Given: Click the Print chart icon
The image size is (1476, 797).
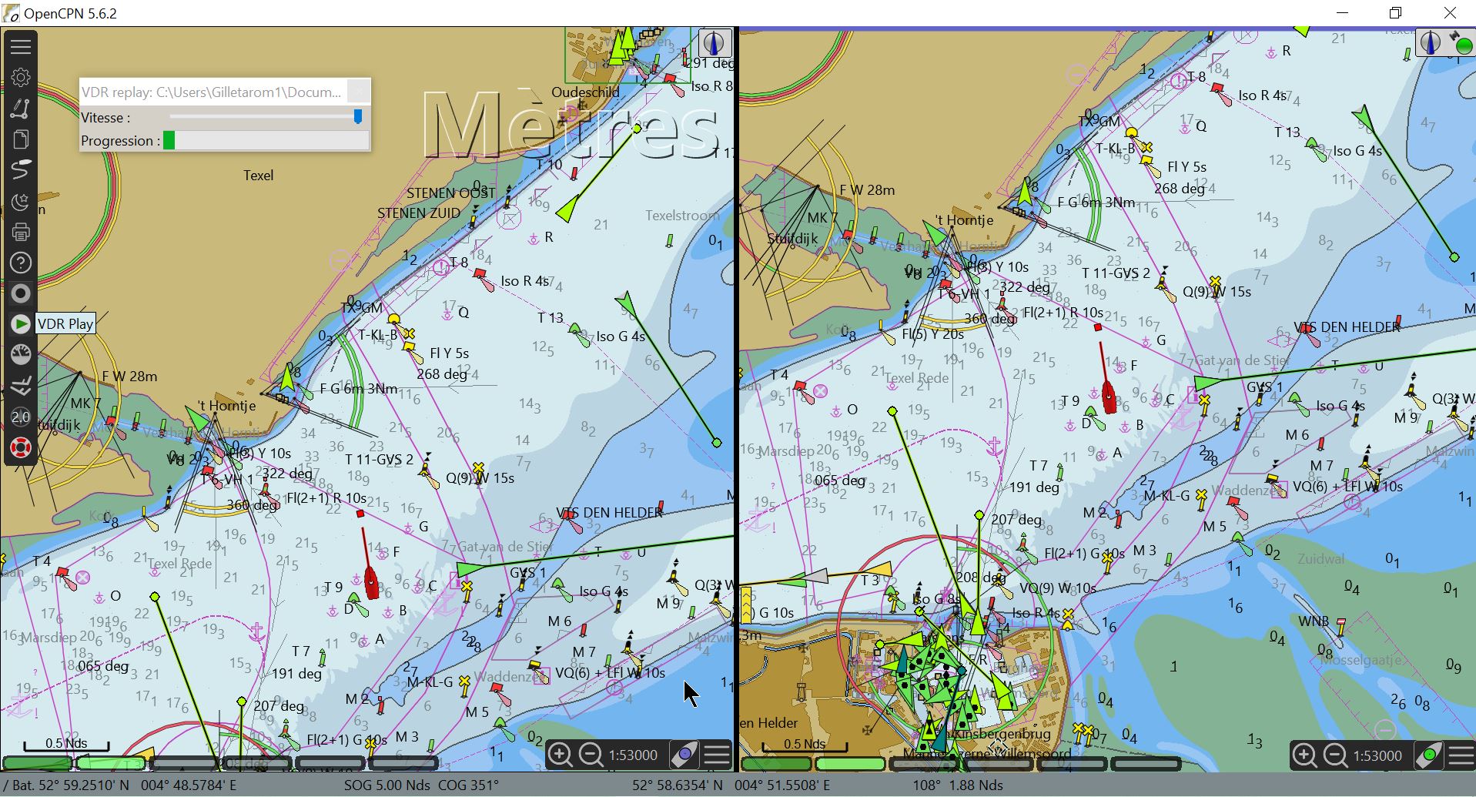Looking at the screenshot, I should click(x=21, y=232).
